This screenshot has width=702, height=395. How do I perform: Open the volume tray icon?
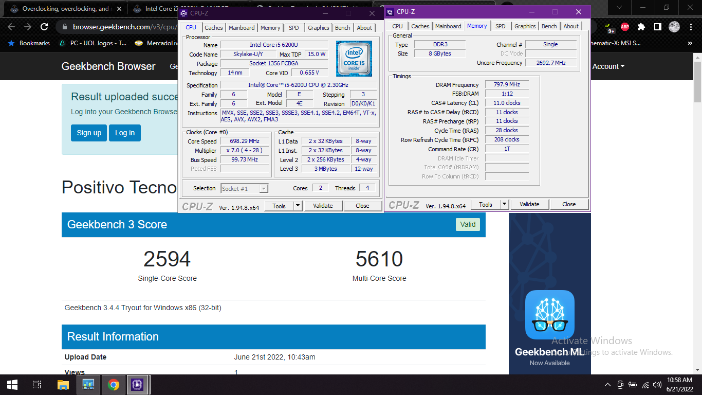pos(658,385)
